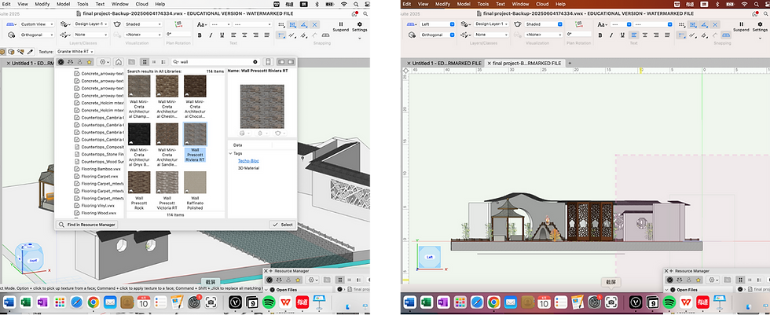The width and height of the screenshot is (770, 315).
Task: Click Suspend snapping in Left view window
Action: coord(741,27)
